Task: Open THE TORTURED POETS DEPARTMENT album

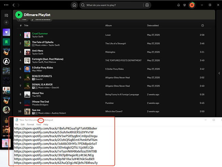Action: [x=123, y=60]
